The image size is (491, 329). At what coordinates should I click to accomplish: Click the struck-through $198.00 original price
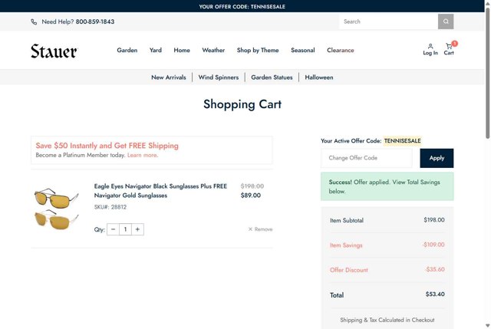tap(252, 186)
